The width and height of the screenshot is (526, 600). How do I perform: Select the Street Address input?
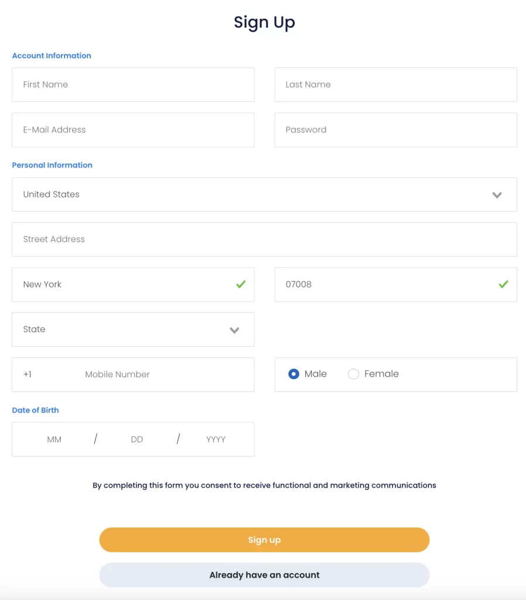[264, 239]
